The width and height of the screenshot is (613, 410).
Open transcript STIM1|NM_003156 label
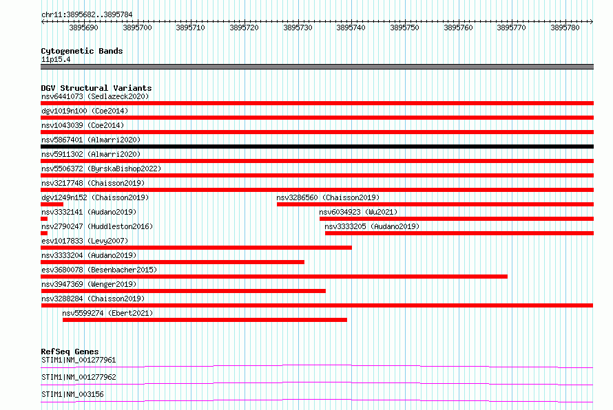(x=72, y=394)
